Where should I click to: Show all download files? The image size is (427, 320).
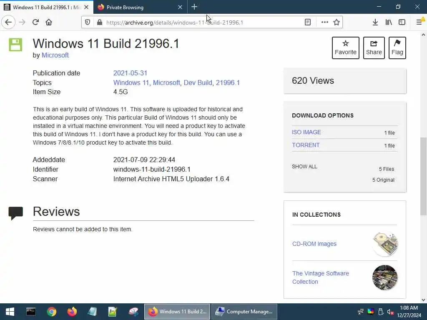tap(304, 167)
